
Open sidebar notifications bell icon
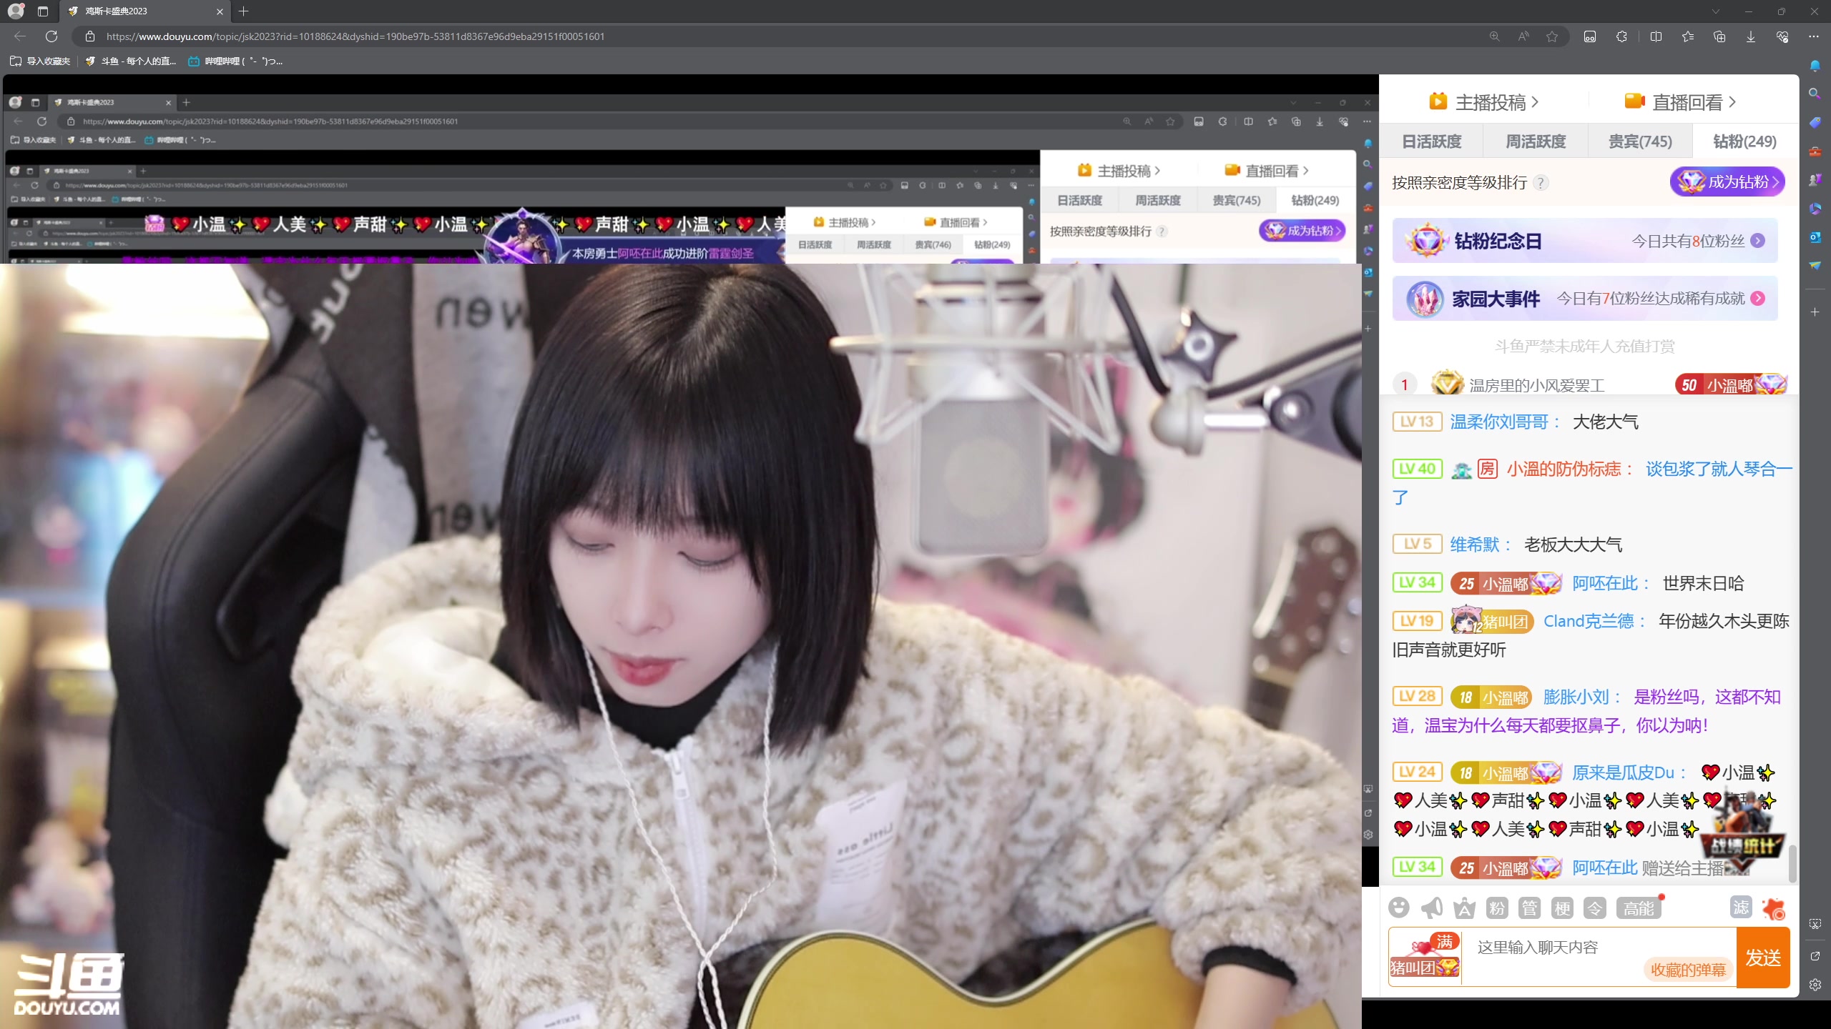click(1815, 66)
